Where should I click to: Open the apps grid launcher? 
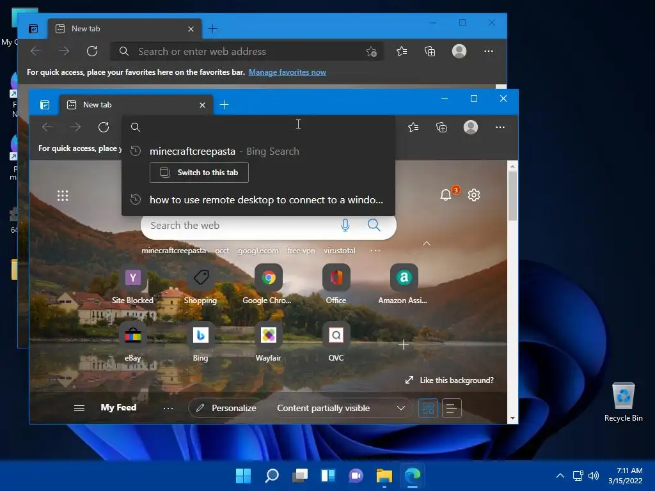(x=63, y=196)
